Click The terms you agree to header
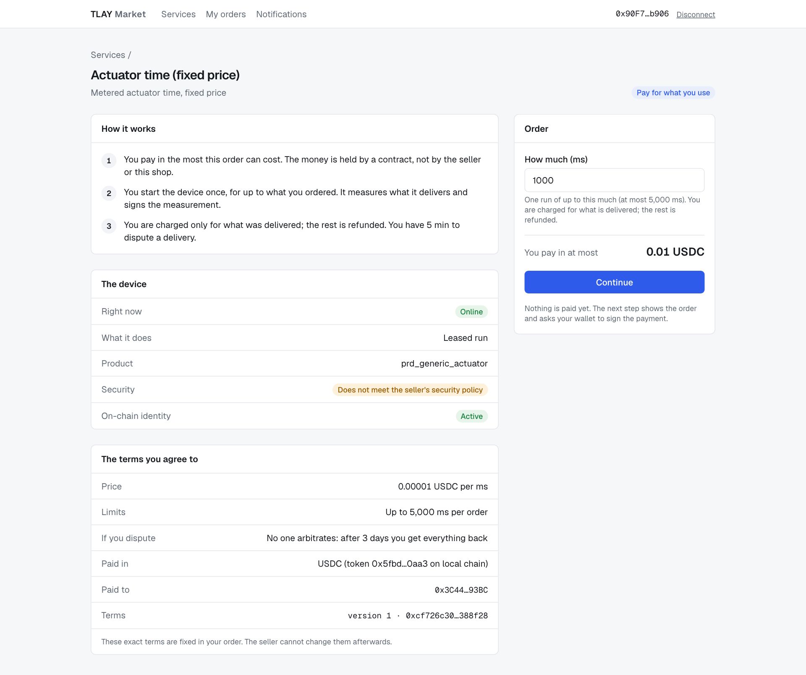This screenshot has width=806, height=675. tap(295, 459)
